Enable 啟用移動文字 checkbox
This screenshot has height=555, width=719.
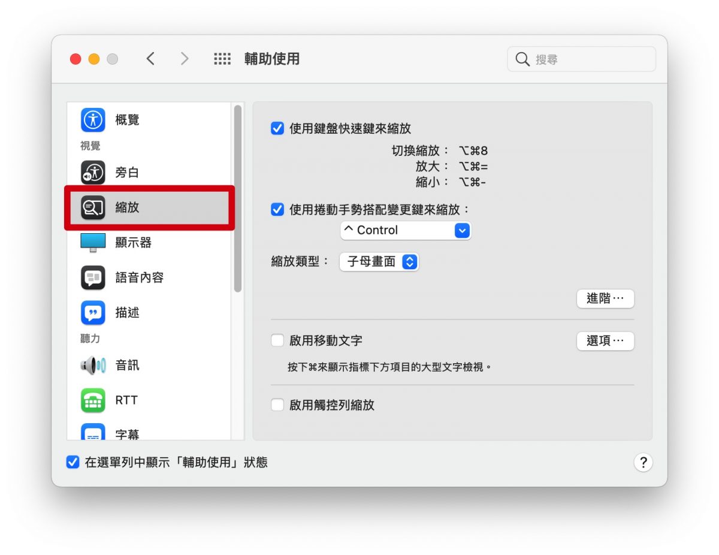[x=277, y=340]
